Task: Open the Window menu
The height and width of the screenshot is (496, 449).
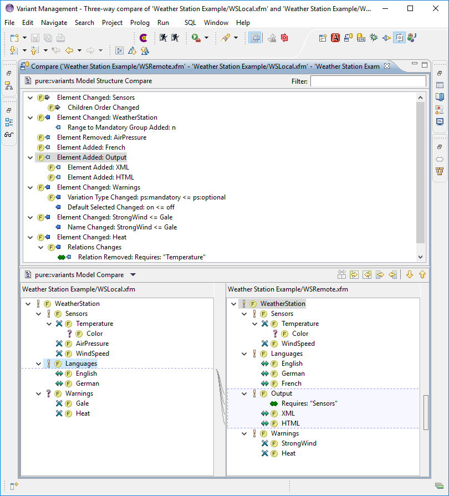Action: pos(216,23)
